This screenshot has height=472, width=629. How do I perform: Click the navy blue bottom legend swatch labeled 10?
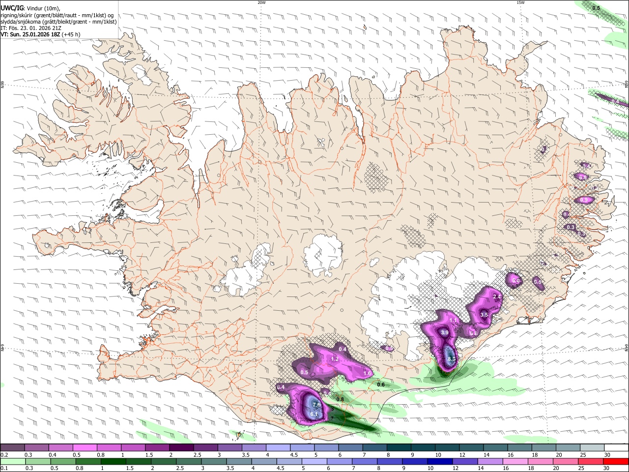[439, 462]
